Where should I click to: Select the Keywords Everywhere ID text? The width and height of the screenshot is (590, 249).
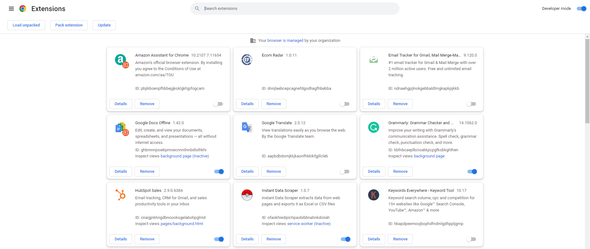click(x=426, y=224)
